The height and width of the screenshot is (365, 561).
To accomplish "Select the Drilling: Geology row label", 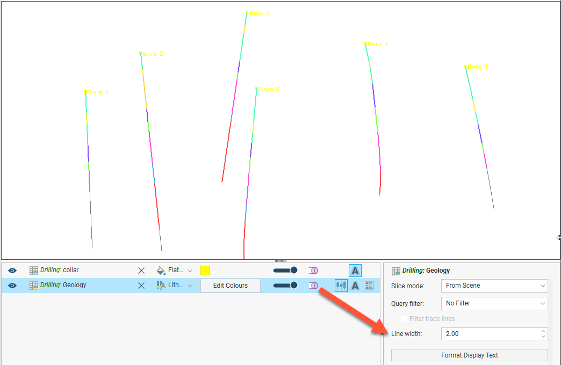I will point(63,285).
